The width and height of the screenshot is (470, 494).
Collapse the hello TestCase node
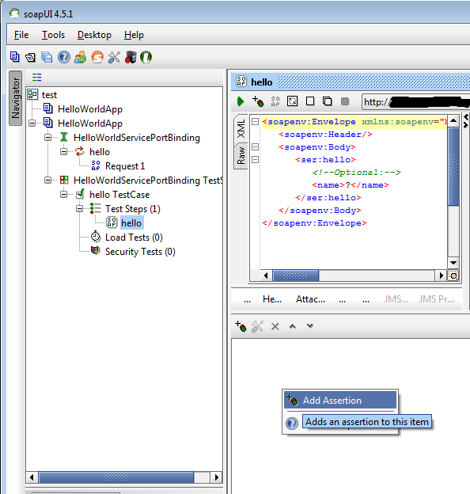click(x=63, y=194)
